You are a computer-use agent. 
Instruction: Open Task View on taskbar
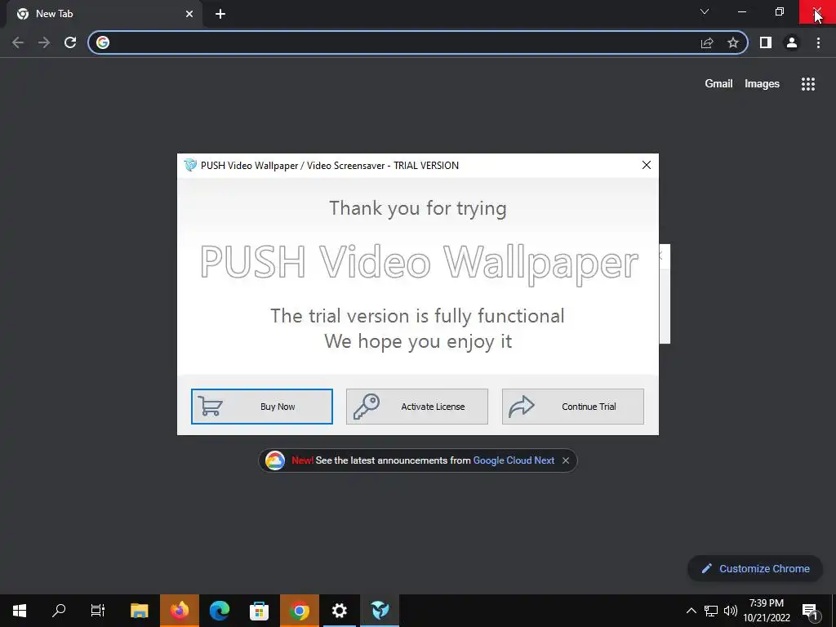coord(98,611)
